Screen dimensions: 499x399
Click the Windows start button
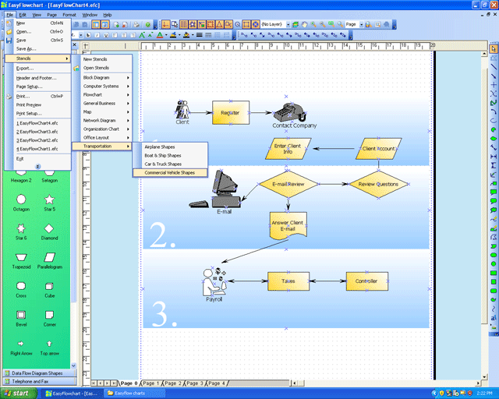21,394
